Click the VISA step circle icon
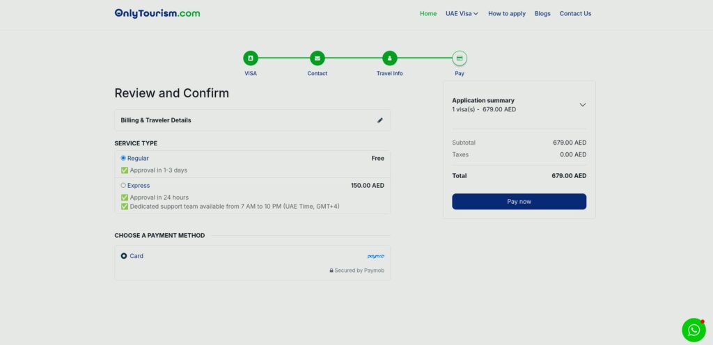The width and height of the screenshot is (713, 345). 250,58
